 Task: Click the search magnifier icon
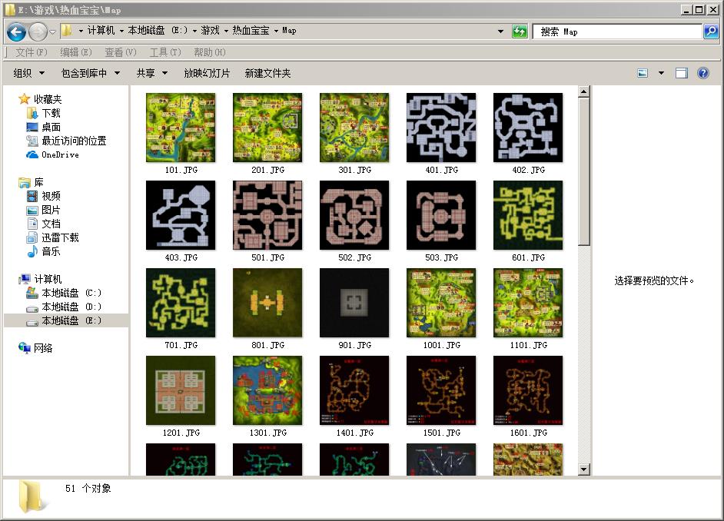[711, 32]
